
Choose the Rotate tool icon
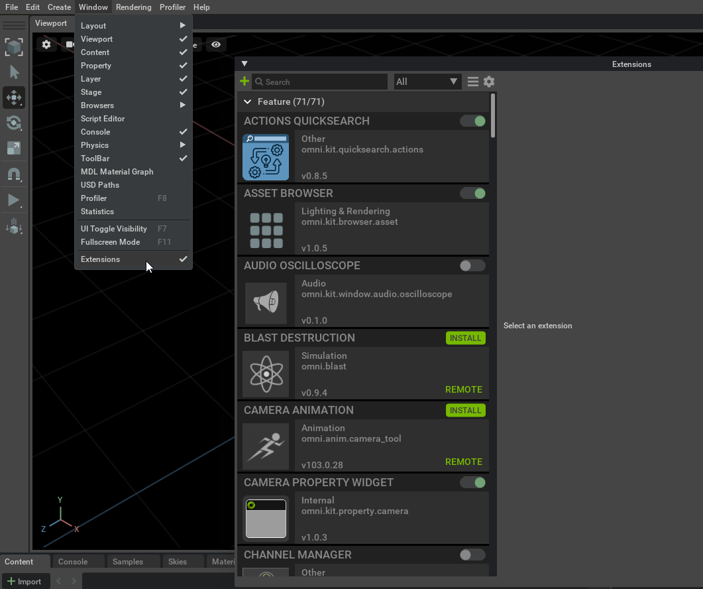[14, 123]
